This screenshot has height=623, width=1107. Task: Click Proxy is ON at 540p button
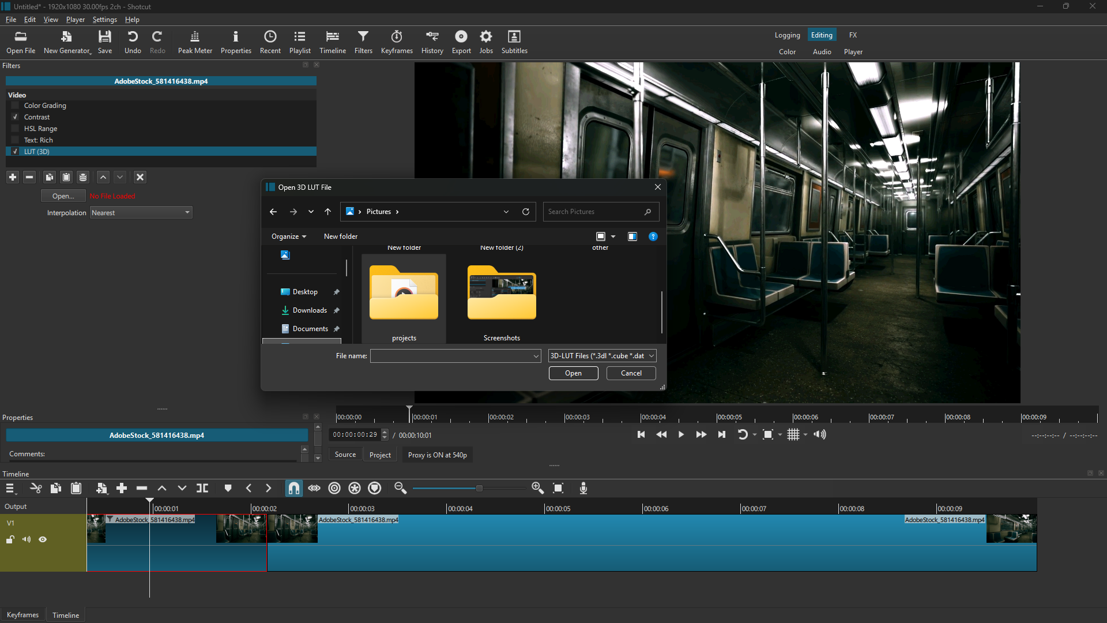point(437,455)
